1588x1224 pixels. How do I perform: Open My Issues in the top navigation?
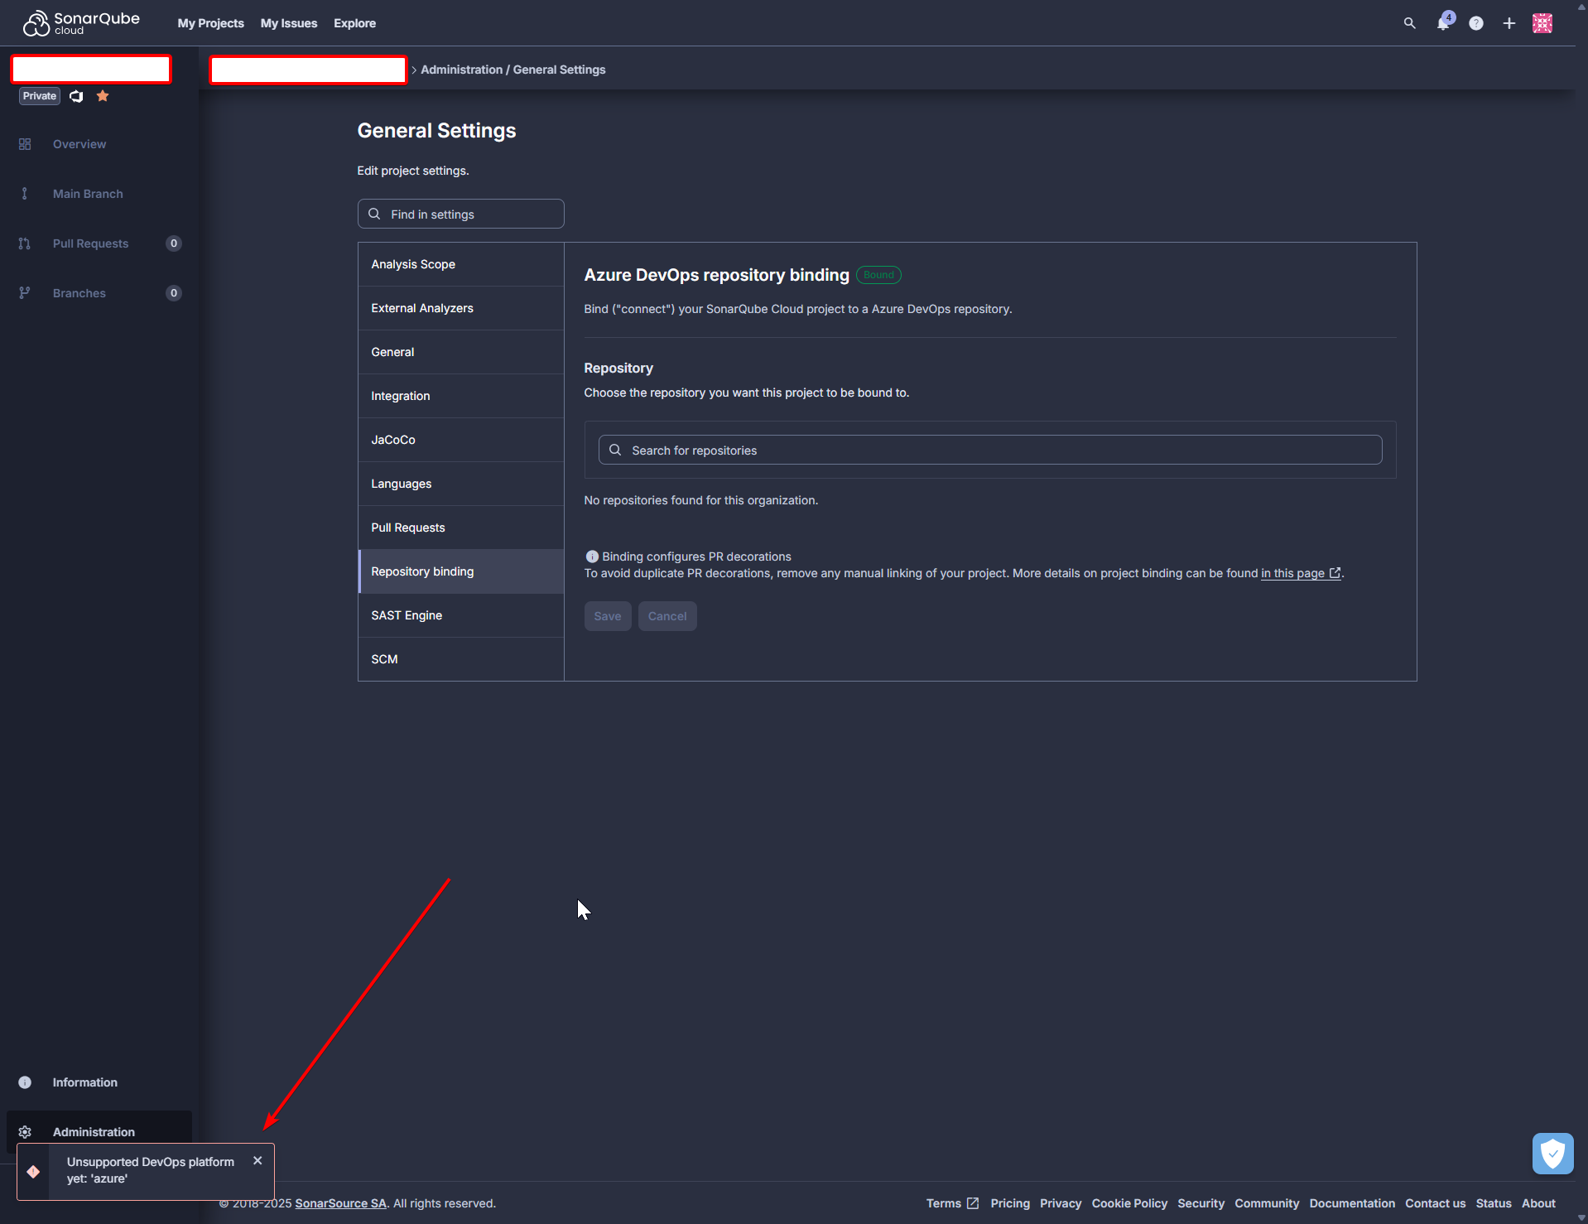click(289, 23)
